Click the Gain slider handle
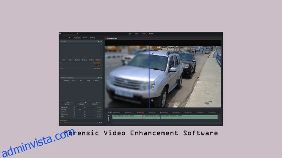282x158 pixels. tap(85, 117)
